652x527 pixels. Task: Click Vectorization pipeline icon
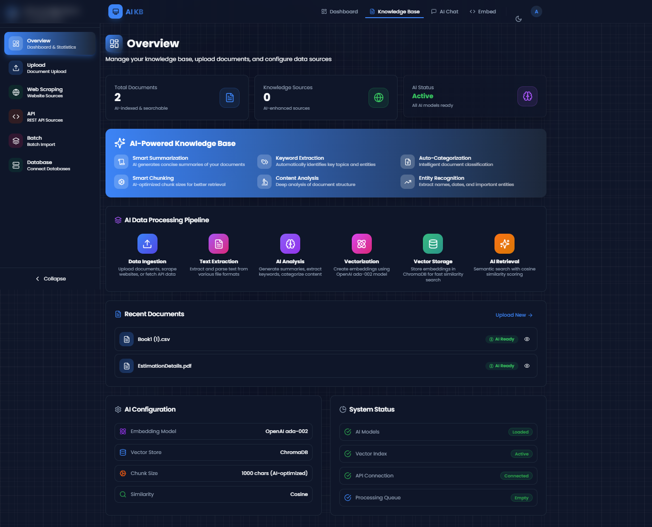(362, 244)
